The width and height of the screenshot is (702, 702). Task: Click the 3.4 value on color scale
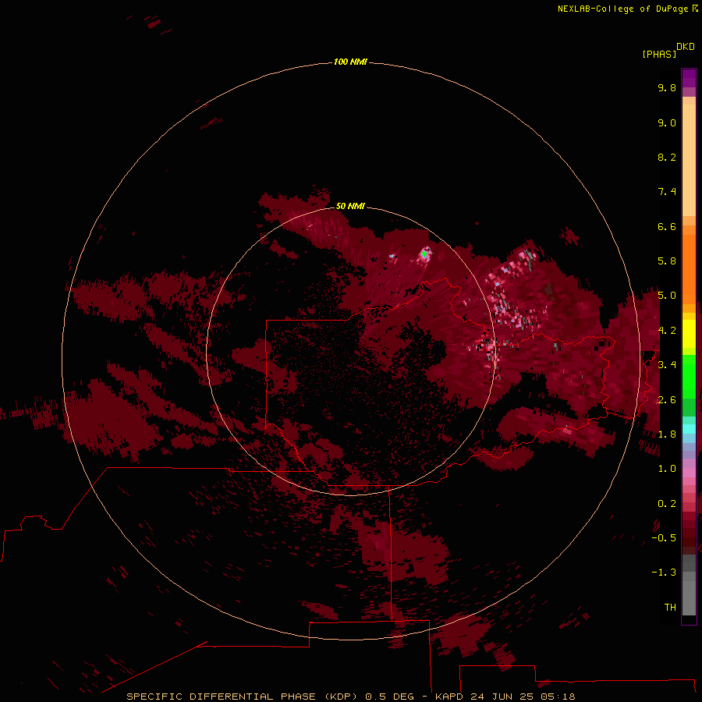tap(667, 365)
